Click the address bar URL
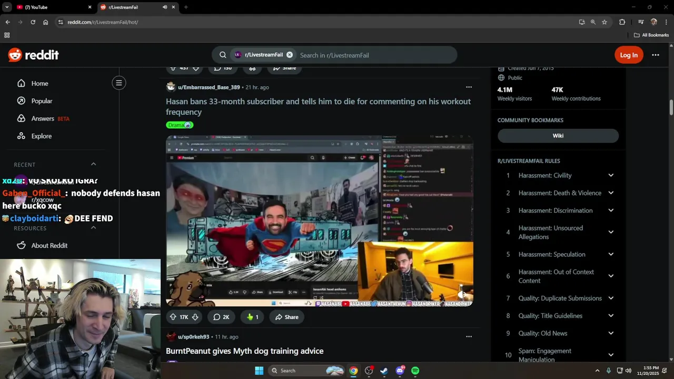 103,22
